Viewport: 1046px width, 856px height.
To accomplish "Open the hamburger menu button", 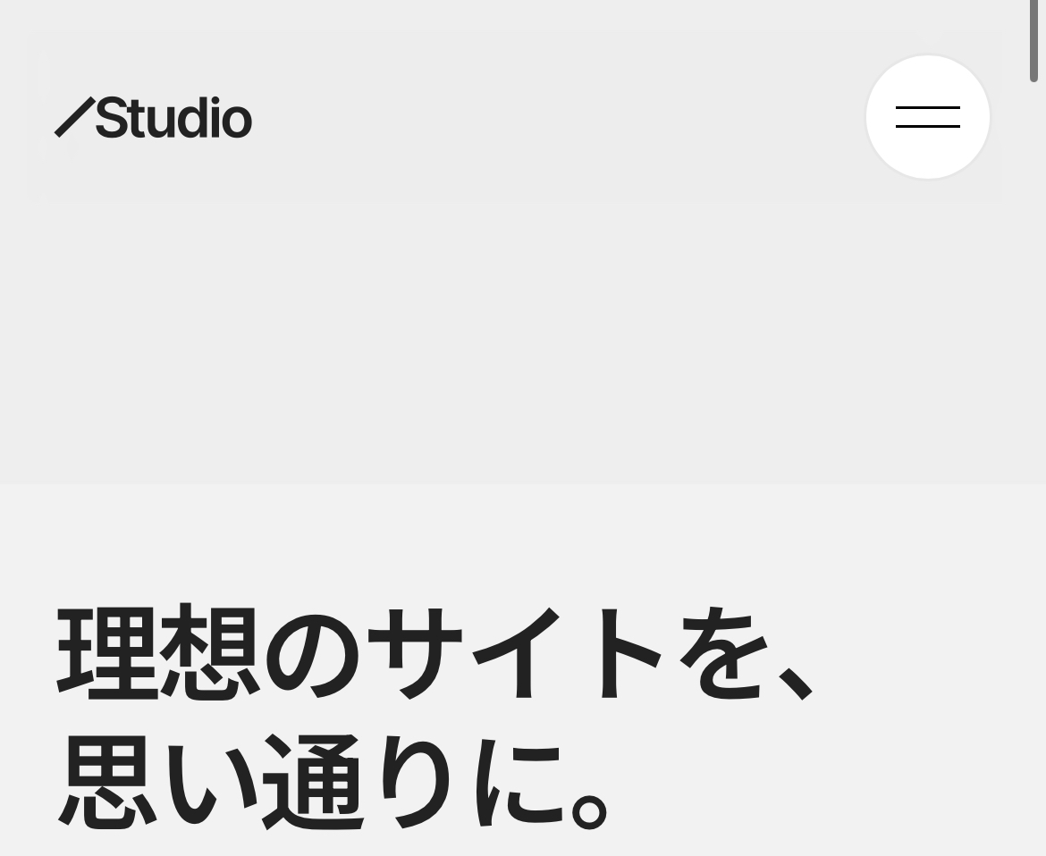I will pyautogui.click(x=927, y=117).
